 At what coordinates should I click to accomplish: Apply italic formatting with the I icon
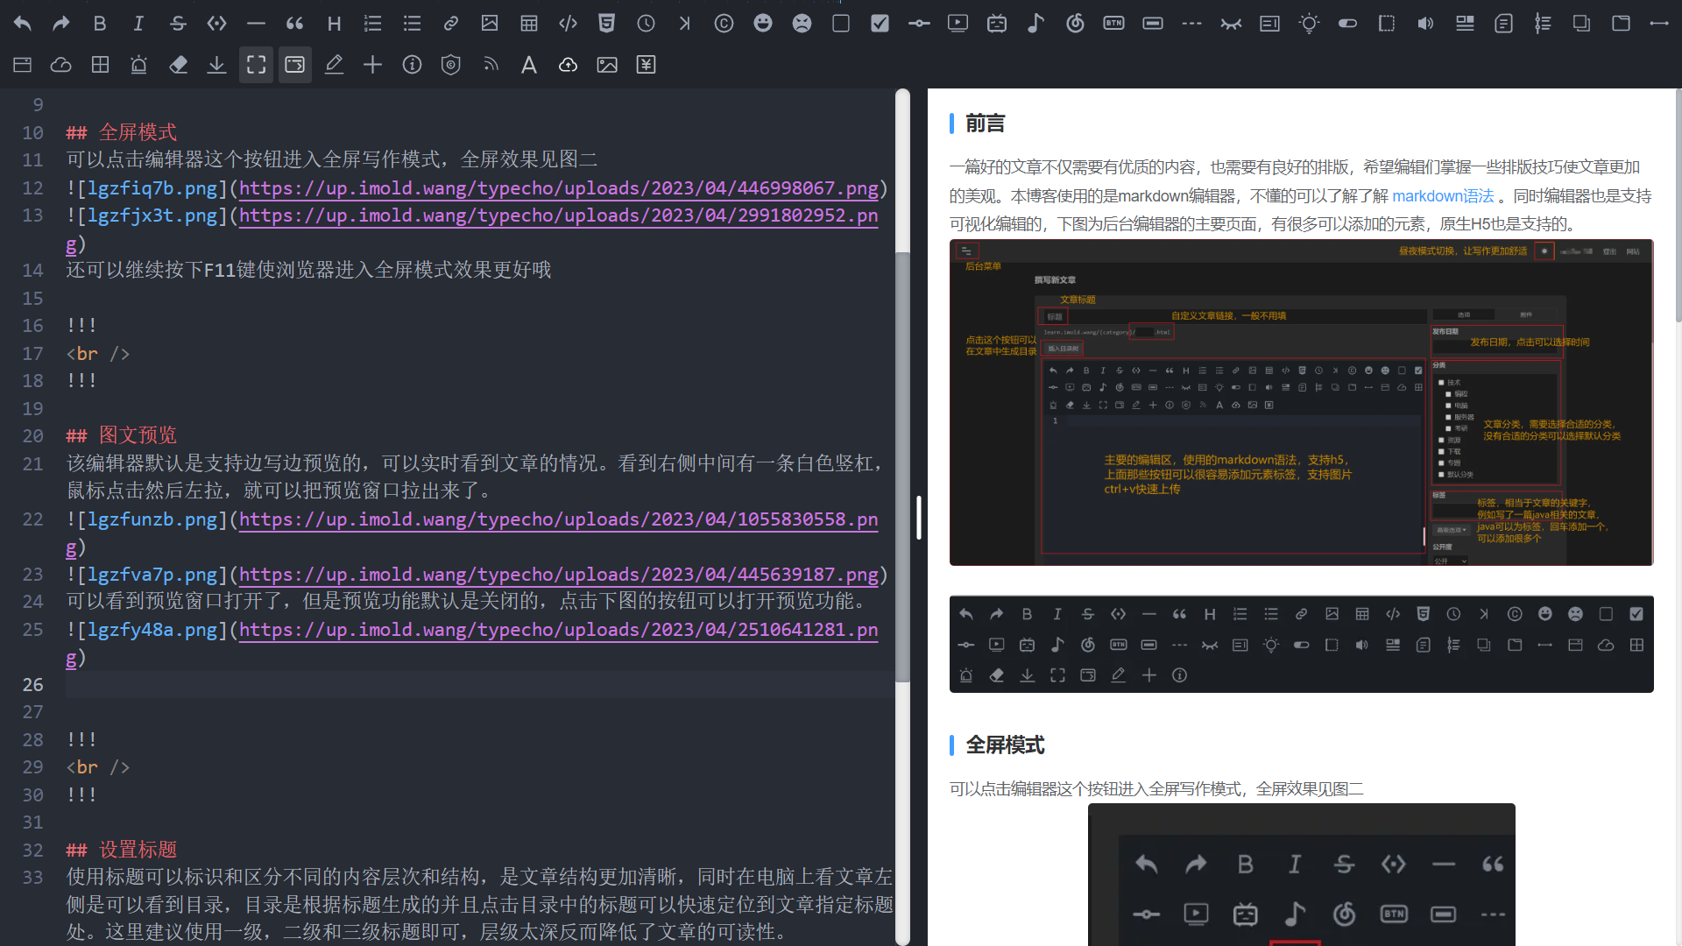click(x=138, y=24)
